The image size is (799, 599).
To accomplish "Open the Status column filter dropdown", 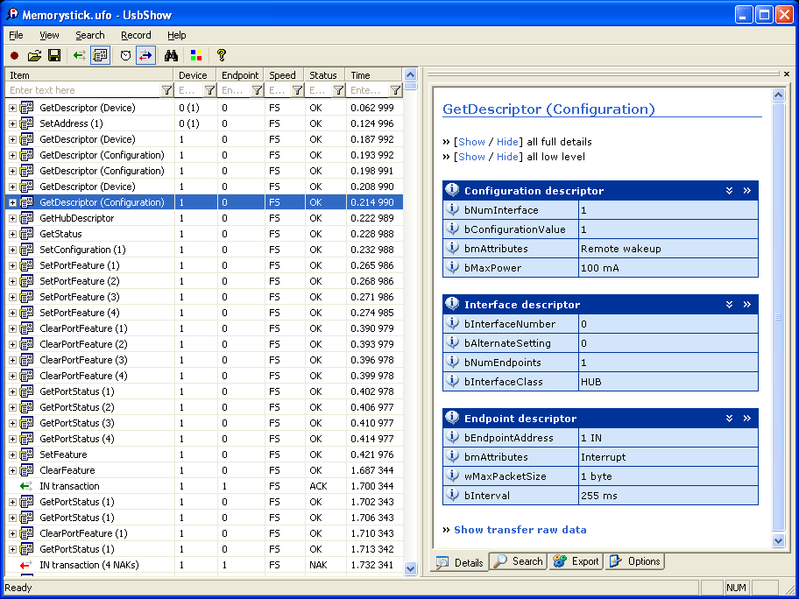I will [x=337, y=90].
